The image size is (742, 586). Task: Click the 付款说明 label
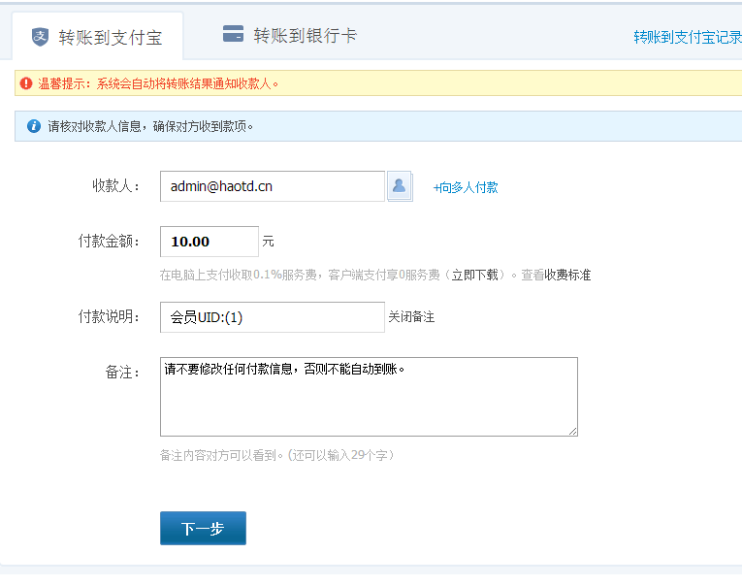(109, 316)
